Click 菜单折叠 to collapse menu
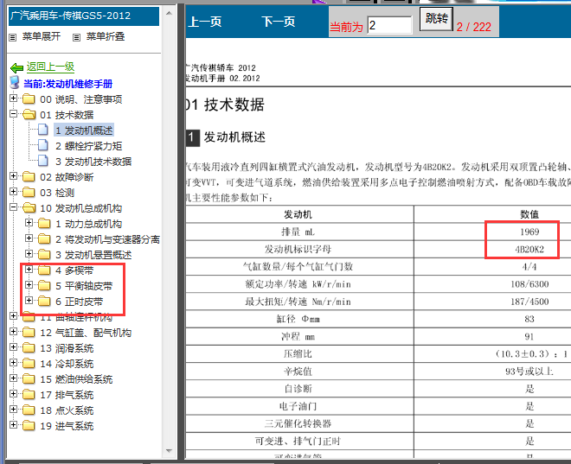 point(106,36)
